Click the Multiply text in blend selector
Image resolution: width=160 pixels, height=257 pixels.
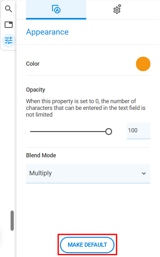pos(40,173)
